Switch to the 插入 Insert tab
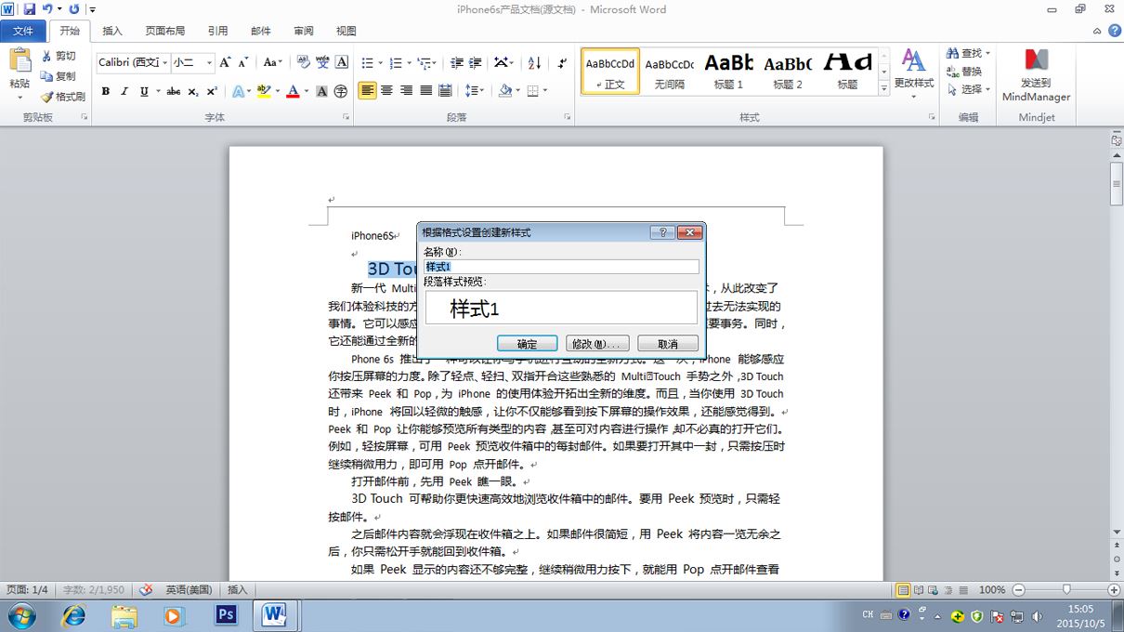 pyautogui.click(x=112, y=31)
